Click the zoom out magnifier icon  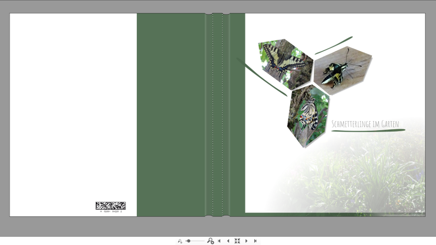point(180,241)
